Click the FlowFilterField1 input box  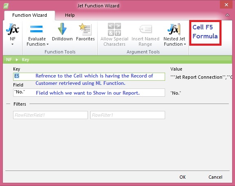pyautogui.click(x=50, y=115)
